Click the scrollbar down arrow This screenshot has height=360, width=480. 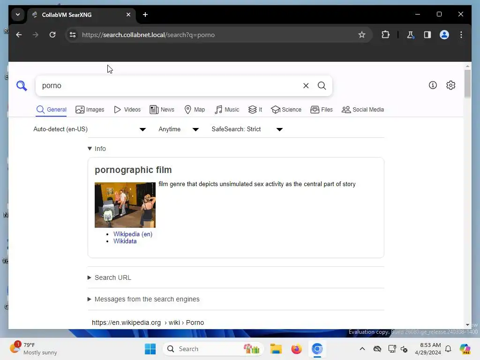467,325
